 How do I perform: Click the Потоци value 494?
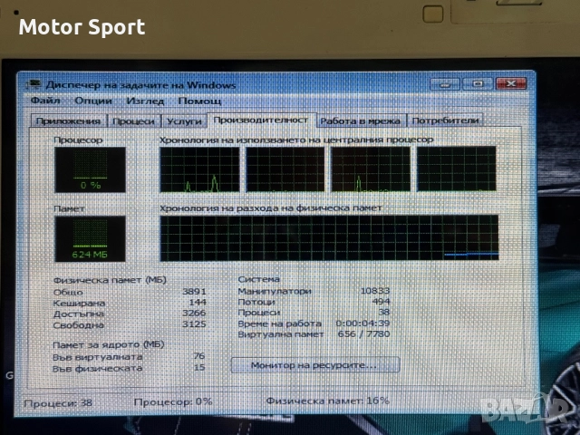click(x=382, y=302)
